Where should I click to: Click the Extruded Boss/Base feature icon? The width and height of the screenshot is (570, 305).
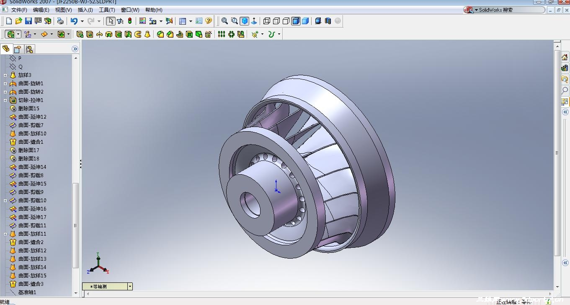[x=80, y=34]
